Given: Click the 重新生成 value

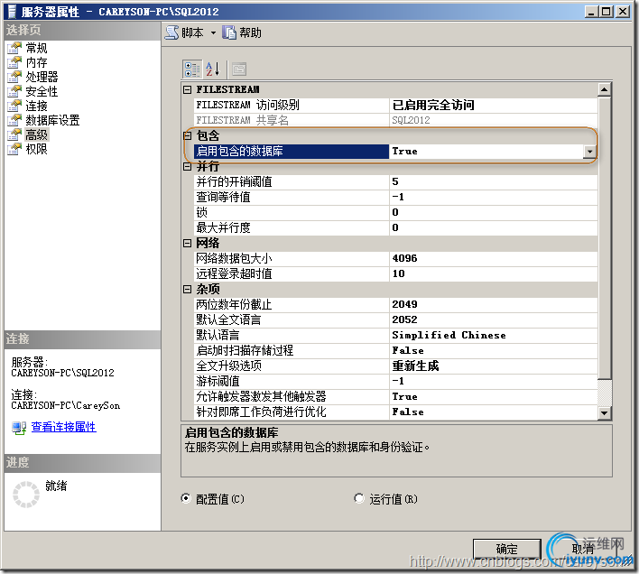Looking at the screenshot, I should (493, 366).
